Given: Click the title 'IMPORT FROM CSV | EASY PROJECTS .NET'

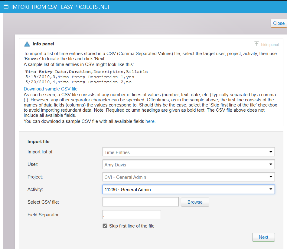Looking at the screenshot, I should [60, 7].
